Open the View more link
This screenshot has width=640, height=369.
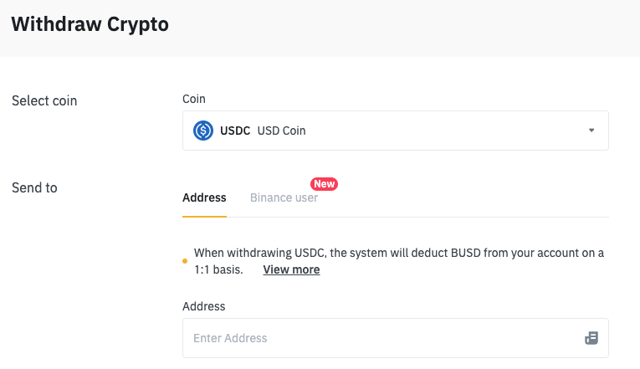(x=291, y=269)
